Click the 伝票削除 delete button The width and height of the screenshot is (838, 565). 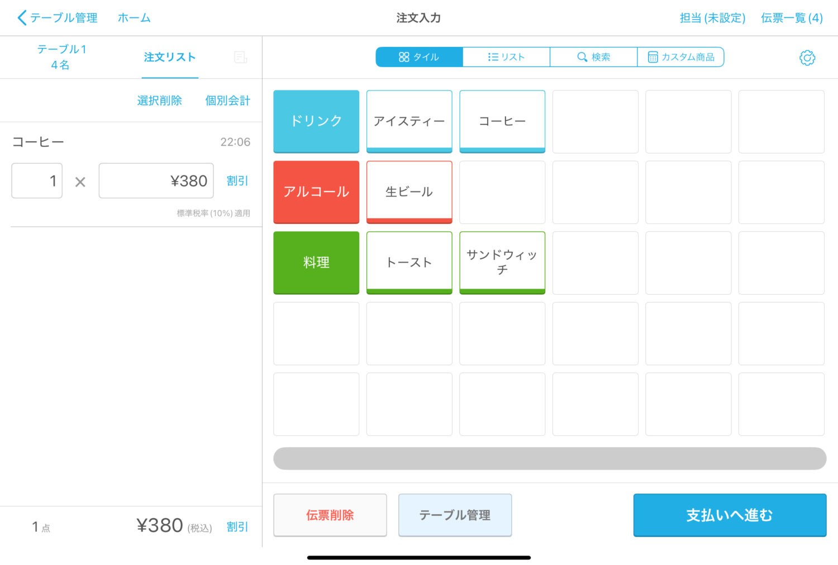(x=330, y=515)
